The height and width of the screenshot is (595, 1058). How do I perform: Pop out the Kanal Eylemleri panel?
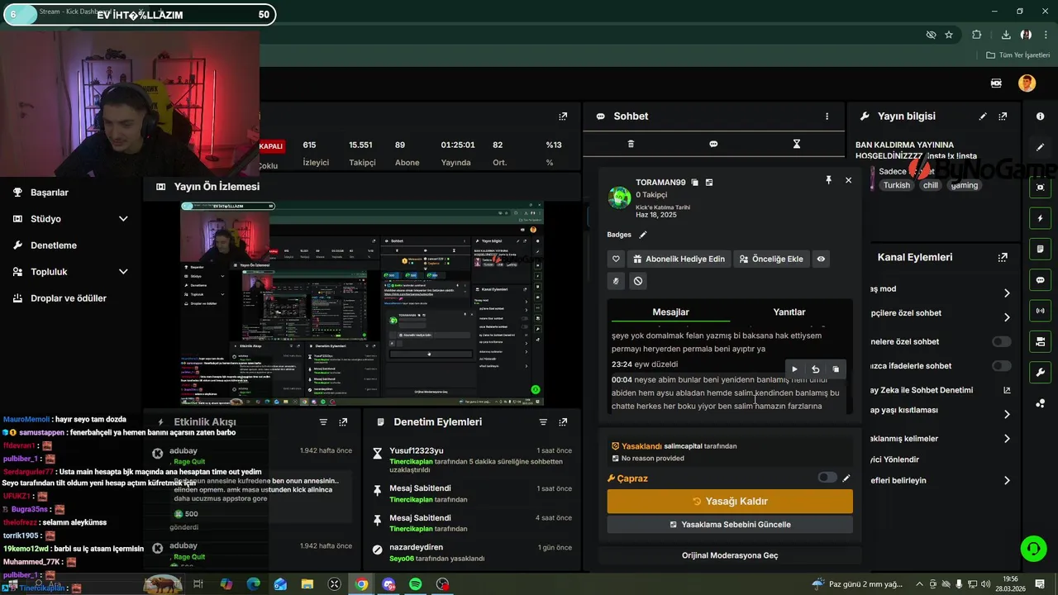tap(1003, 257)
